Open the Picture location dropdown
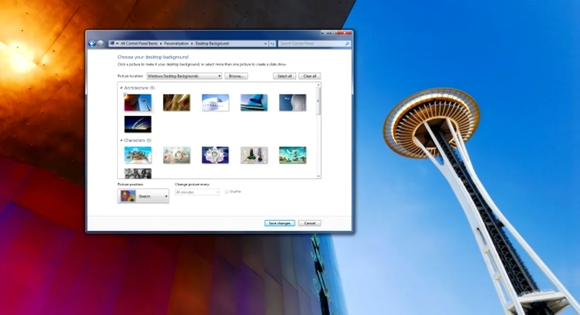 click(x=184, y=76)
